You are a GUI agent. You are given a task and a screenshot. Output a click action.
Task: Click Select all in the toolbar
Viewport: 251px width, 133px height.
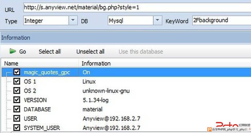coord(50,52)
